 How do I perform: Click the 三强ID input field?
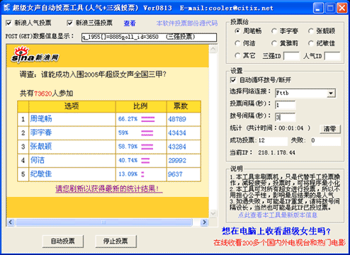click(x=291, y=56)
